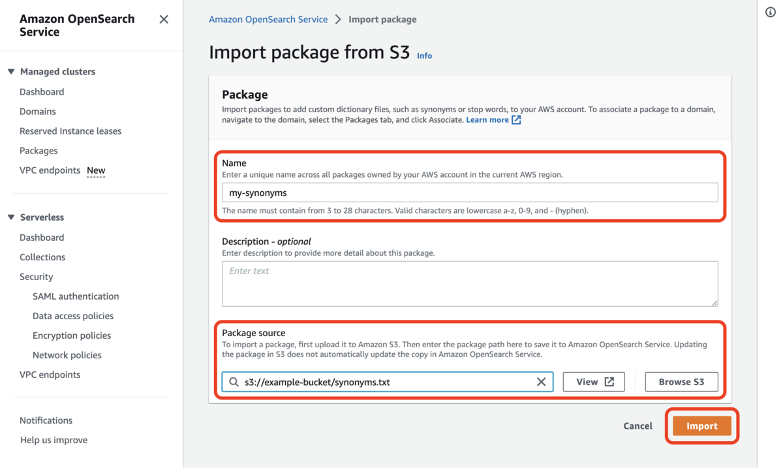Viewport: 783px width, 468px height.
Task: Click the Import package breadcrumb text
Action: click(382, 20)
